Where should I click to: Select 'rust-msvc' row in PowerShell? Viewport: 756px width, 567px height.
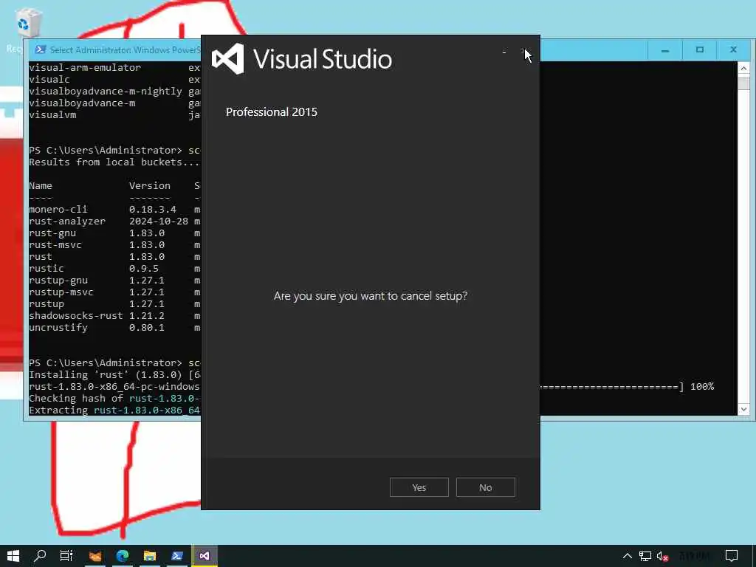pos(114,245)
